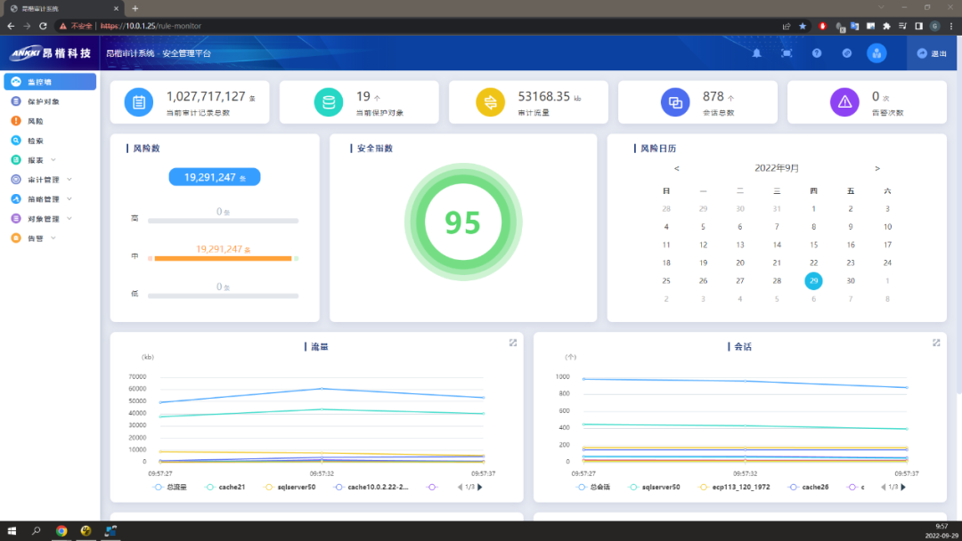Click the fullscreen icon in the top bar

click(787, 53)
